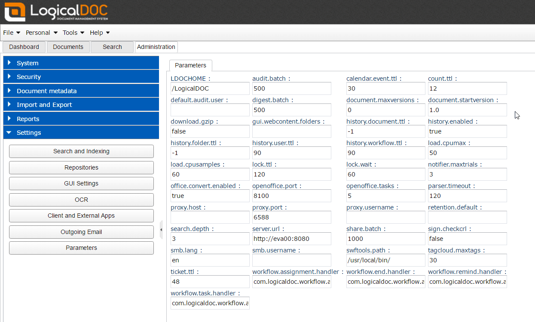535x322 pixels.
Task: Click the calendar.event.ttl field
Action: (x=385, y=88)
